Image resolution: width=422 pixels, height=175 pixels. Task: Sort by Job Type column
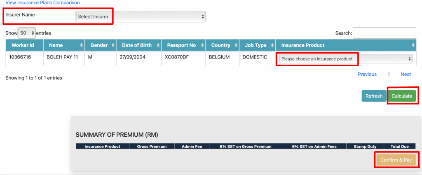coord(257,45)
